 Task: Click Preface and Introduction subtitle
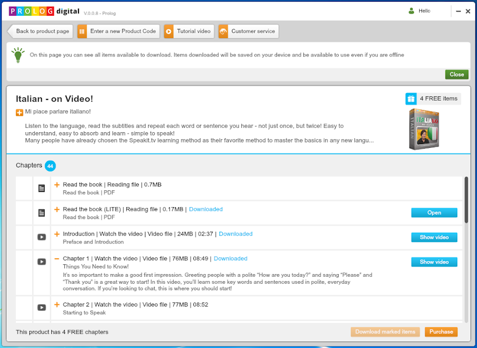(93, 242)
